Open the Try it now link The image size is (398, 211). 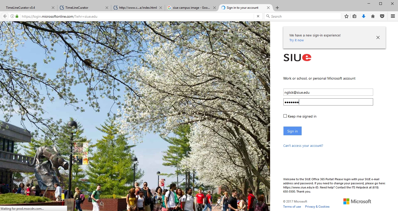pos(297,40)
